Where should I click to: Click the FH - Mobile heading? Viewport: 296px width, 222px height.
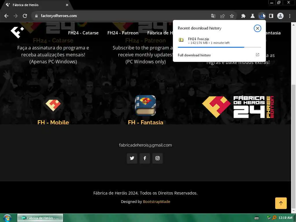tap(53, 122)
